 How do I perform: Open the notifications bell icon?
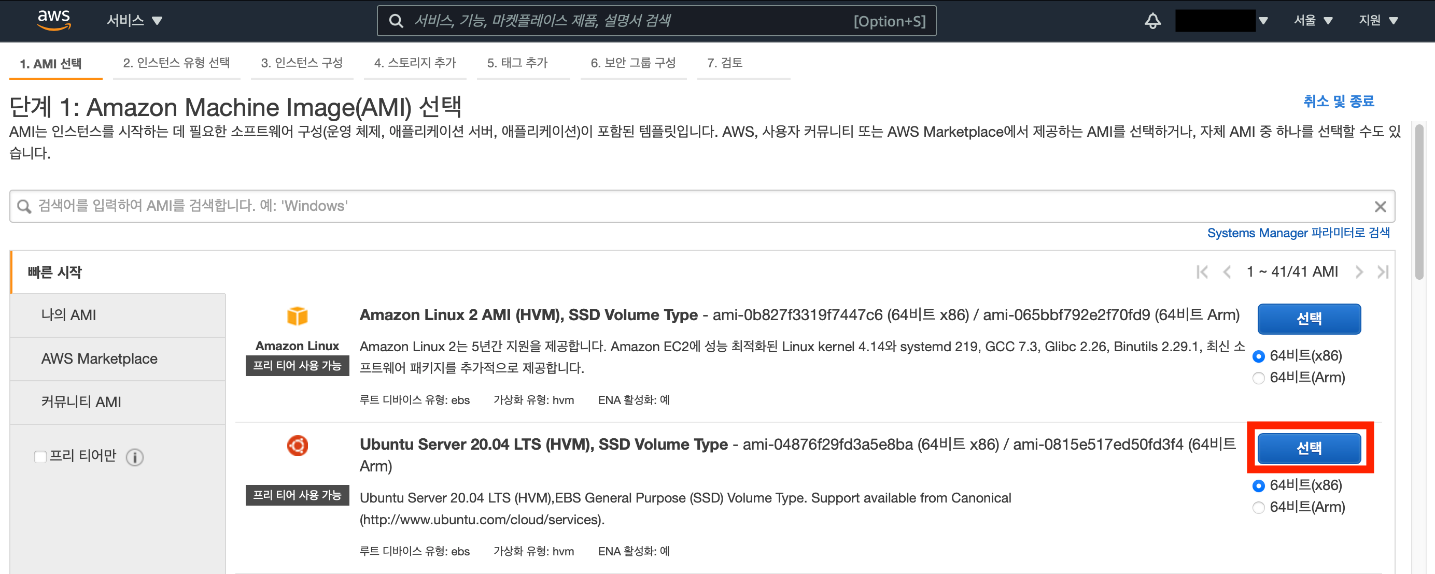tap(1152, 21)
